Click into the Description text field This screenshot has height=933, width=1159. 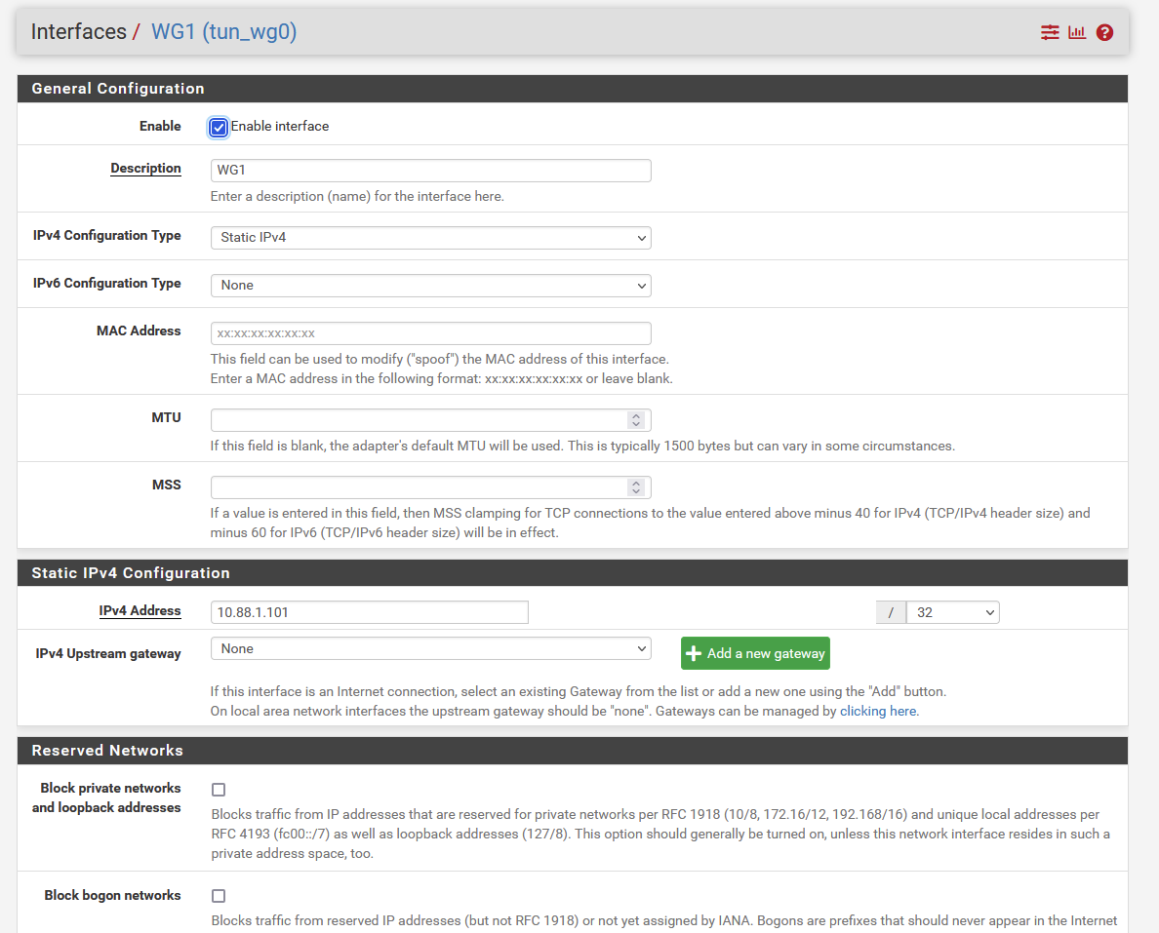tap(430, 171)
